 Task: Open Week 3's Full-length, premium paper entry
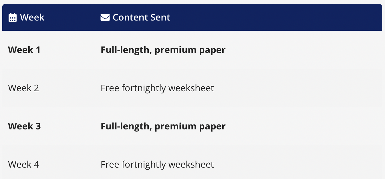[x=163, y=127]
